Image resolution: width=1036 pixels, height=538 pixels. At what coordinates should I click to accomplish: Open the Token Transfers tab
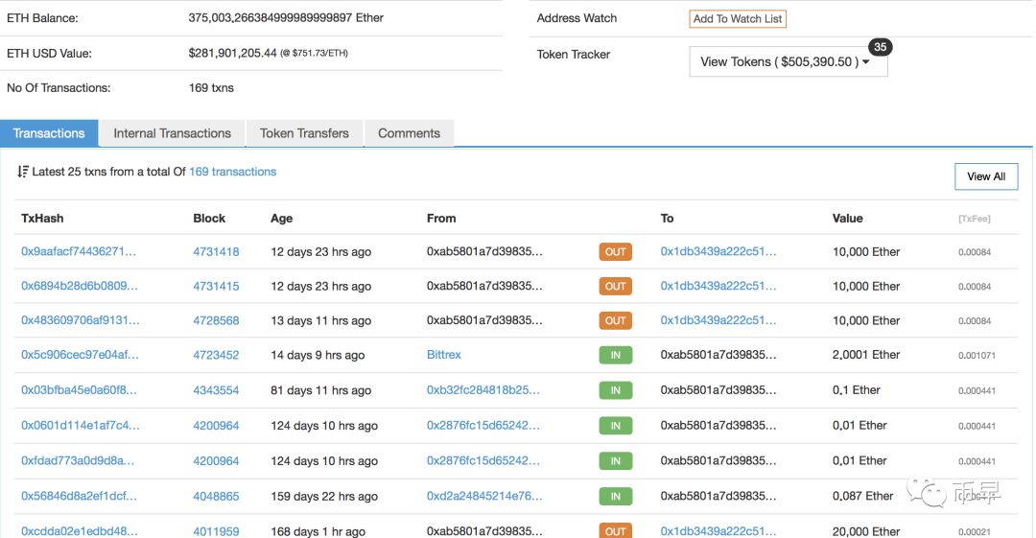click(304, 133)
